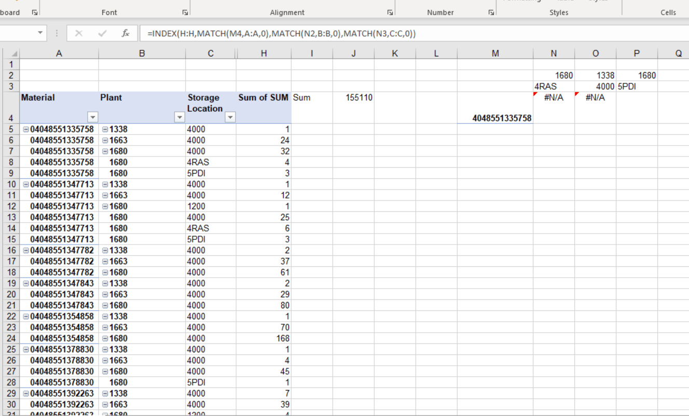Click the Material pivot header cell
Screen dimensions: 689x416
(59, 108)
